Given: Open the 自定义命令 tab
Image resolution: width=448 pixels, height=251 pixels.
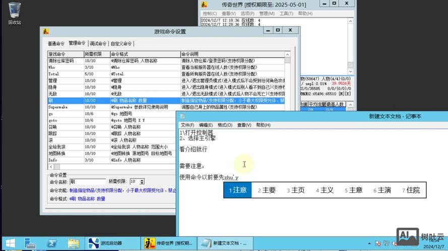Looking at the screenshot, I should pos(121,44).
